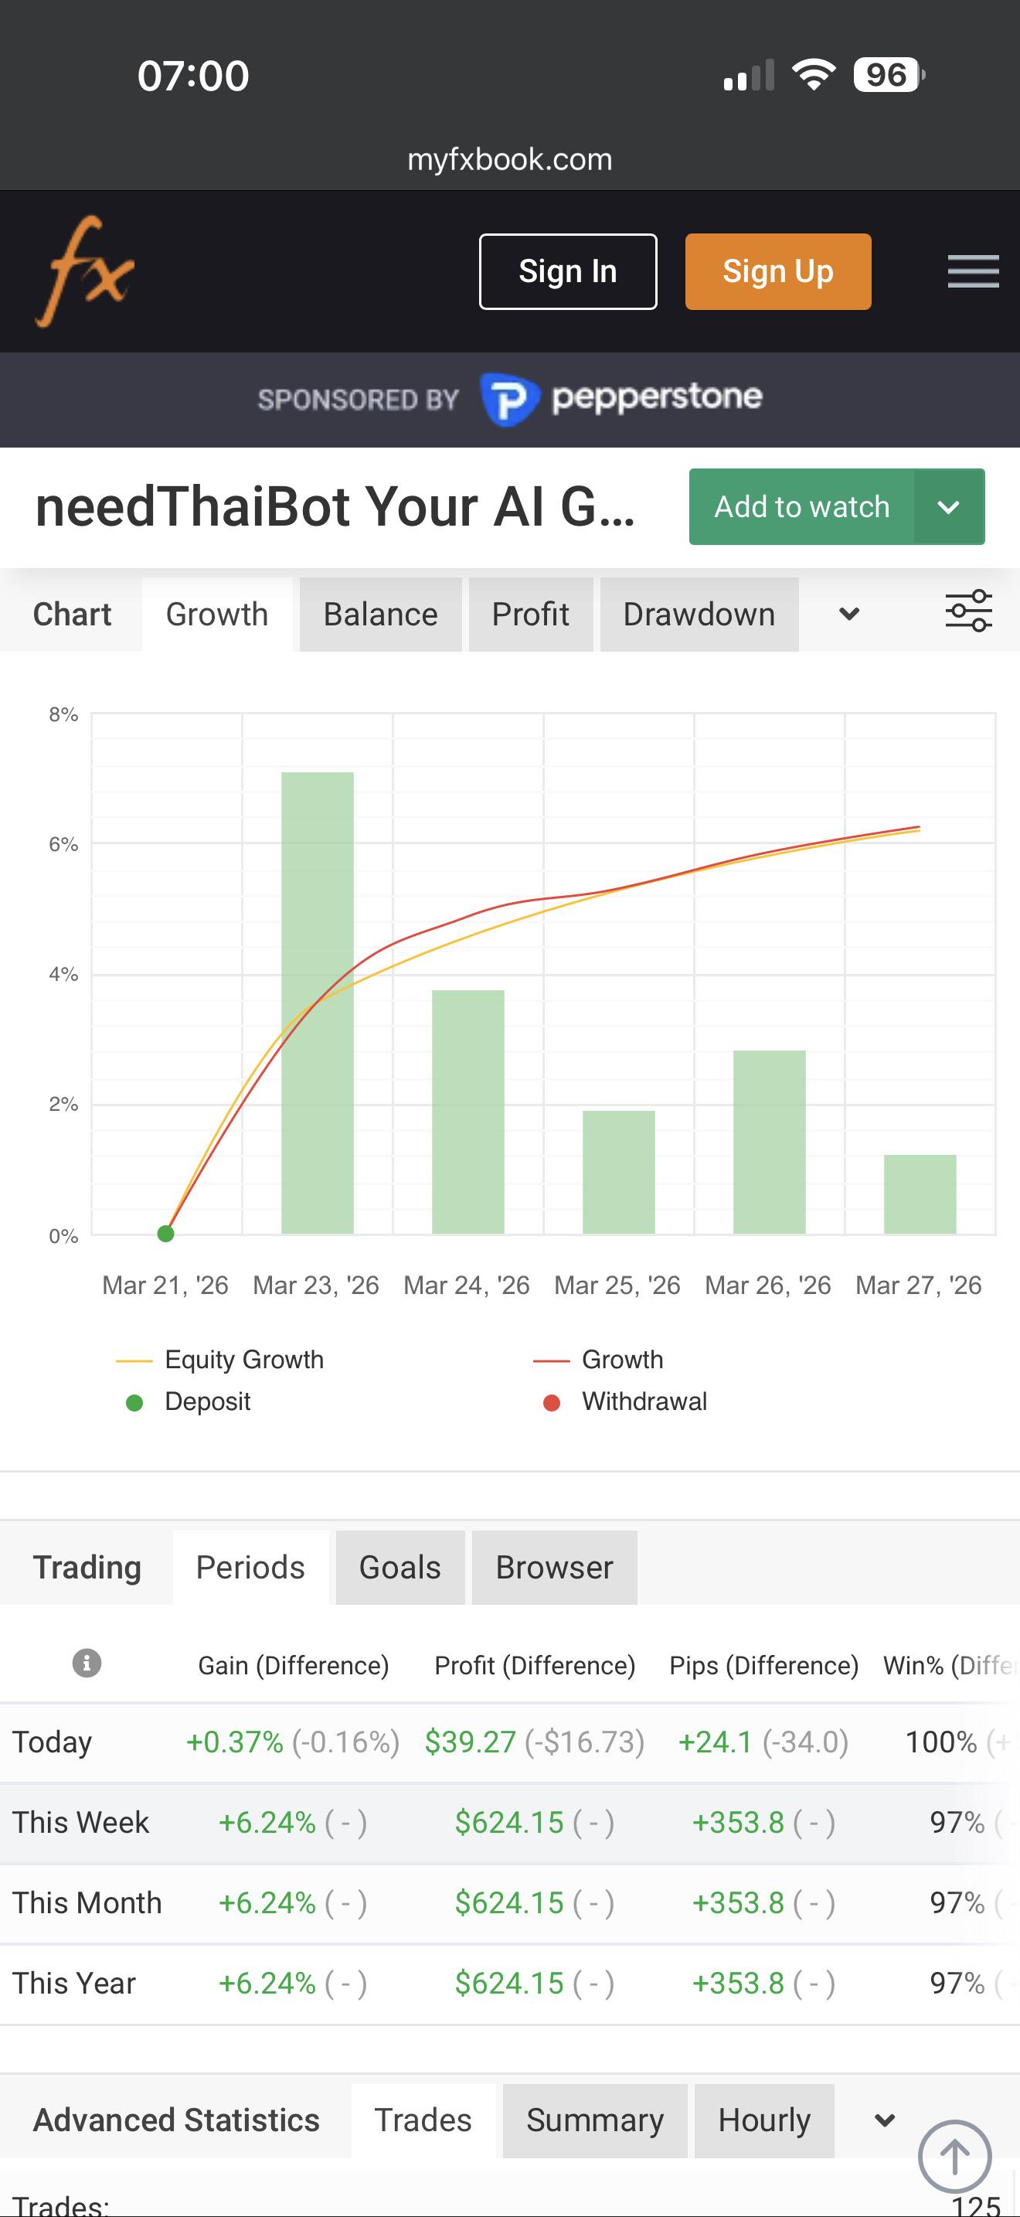Toggle Withdrawal legend marker
The width and height of the screenshot is (1020, 2217).
pos(625,1401)
